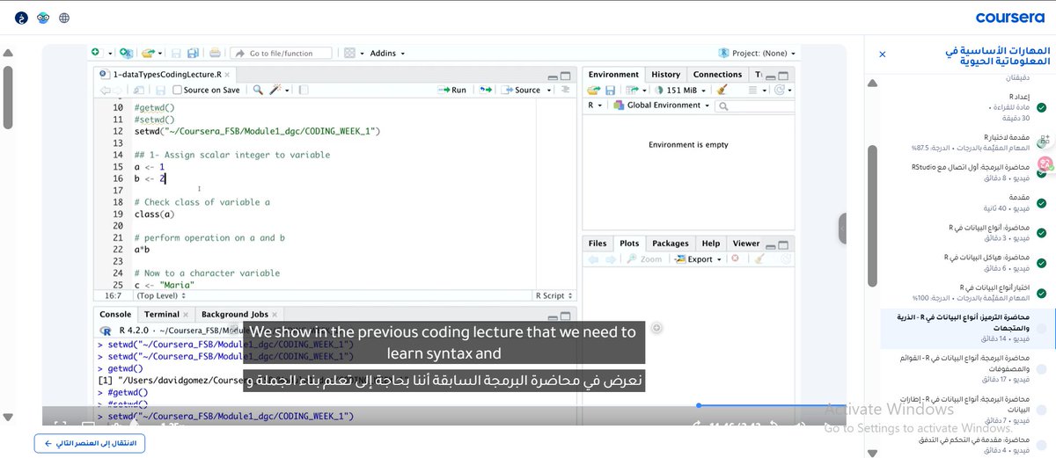1056x458 pixels.
Task: Click the magnifier find/replace icon in editor
Action: (258, 90)
